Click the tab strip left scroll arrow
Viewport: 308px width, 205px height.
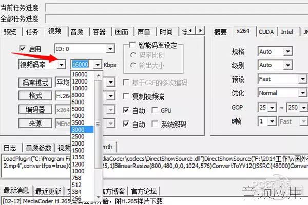[x=191, y=31]
